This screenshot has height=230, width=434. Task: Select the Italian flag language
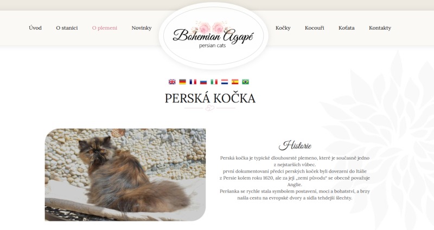click(x=214, y=82)
